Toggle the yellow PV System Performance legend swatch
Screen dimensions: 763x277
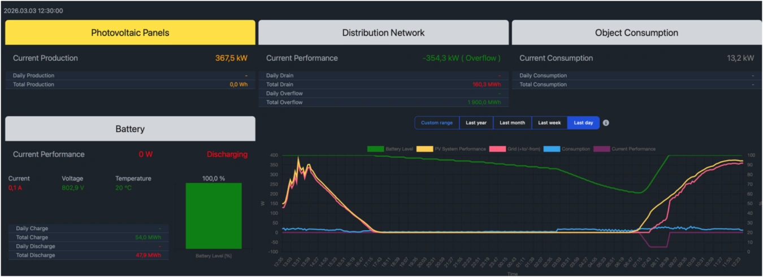coord(424,149)
